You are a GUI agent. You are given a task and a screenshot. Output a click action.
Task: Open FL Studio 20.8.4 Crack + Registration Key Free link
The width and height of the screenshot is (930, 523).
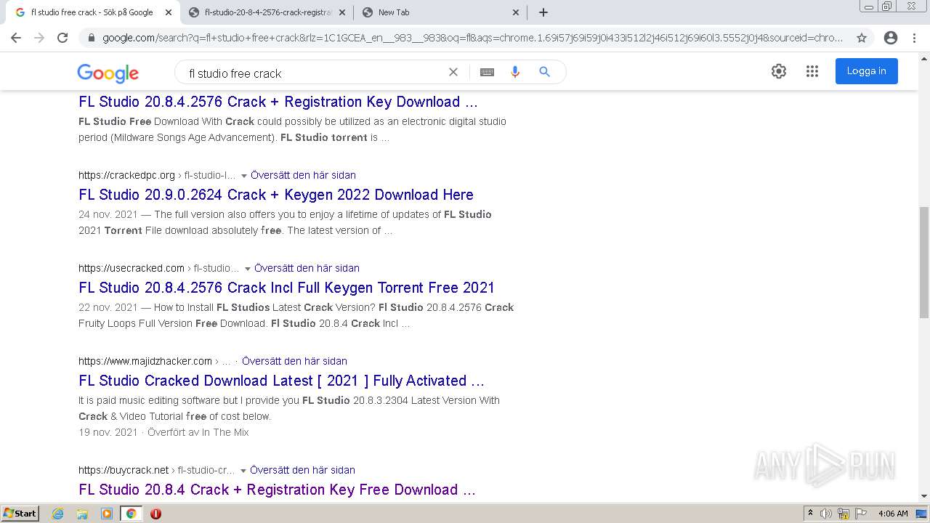click(x=277, y=490)
